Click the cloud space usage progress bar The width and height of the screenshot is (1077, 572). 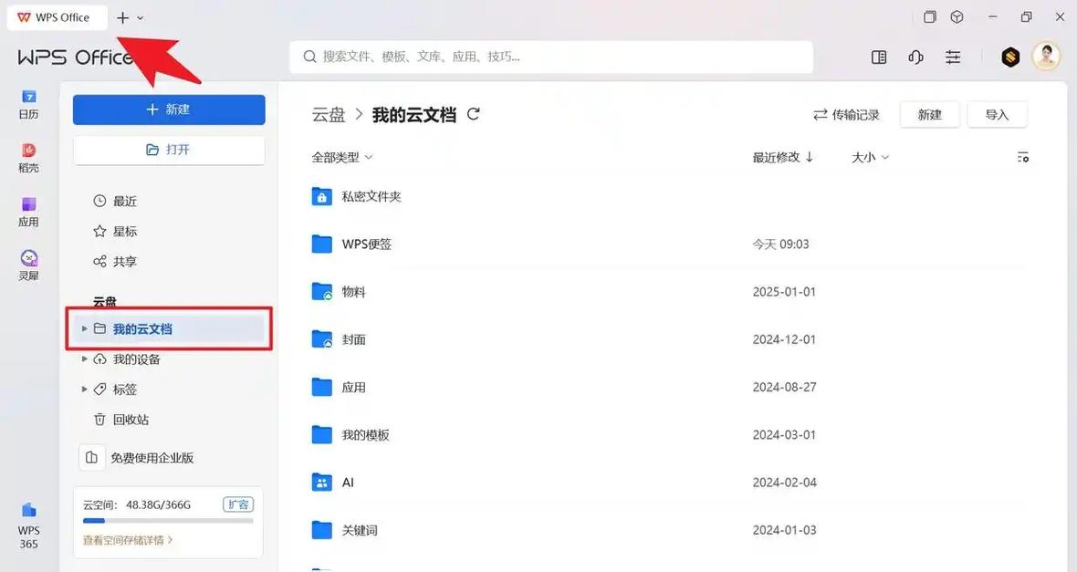(168, 521)
